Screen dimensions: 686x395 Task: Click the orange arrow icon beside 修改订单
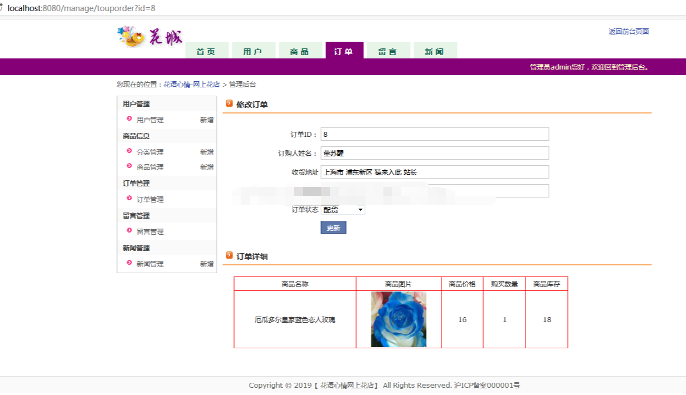click(229, 103)
